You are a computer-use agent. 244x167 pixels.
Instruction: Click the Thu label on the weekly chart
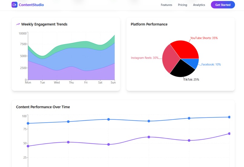pyautogui.click(x=71, y=82)
